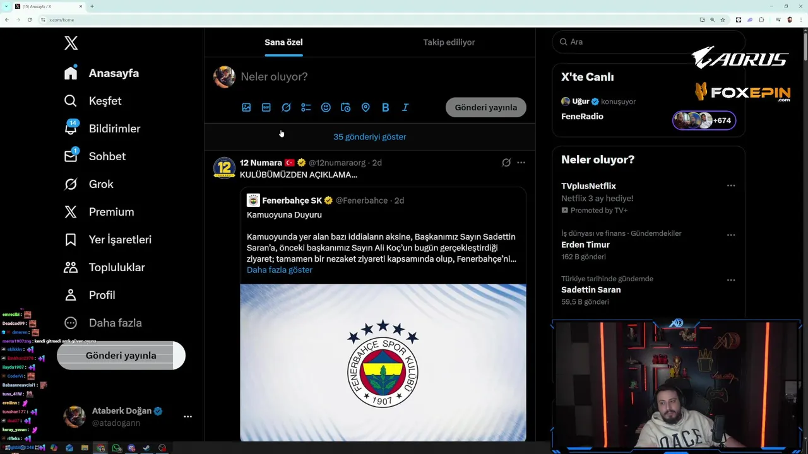Image resolution: width=808 pixels, height=454 pixels.
Task: Open 12 Numara profile avatar
Action: click(x=224, y=168)
